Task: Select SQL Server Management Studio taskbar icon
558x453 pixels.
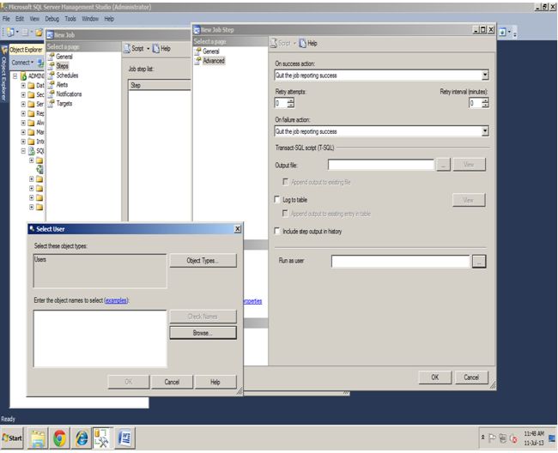Action: tap(102, 438)
